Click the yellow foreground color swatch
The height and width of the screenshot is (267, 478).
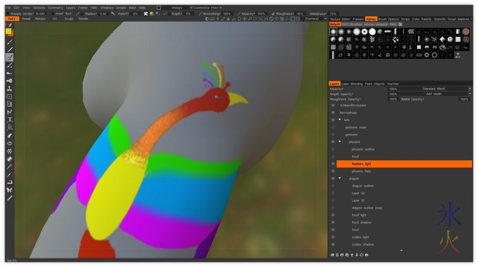[x=9, y=32]
